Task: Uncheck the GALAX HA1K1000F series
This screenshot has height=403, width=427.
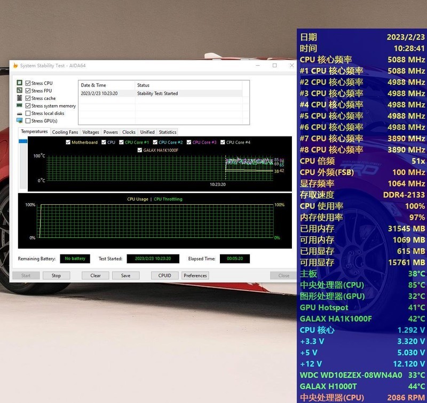Action: coord(140,149)
